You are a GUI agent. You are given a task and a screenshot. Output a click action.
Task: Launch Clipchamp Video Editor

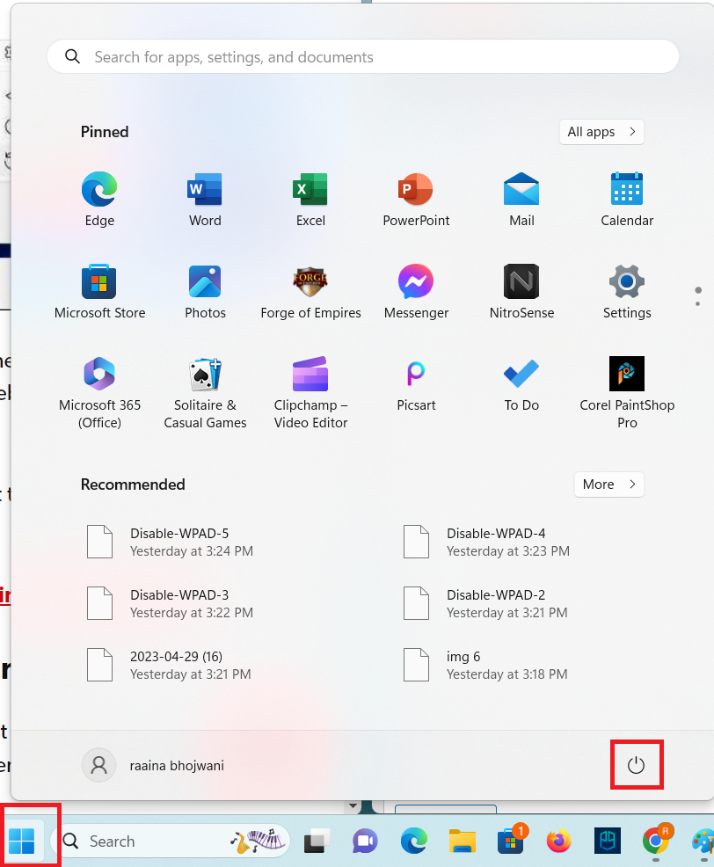pos(310,382)
